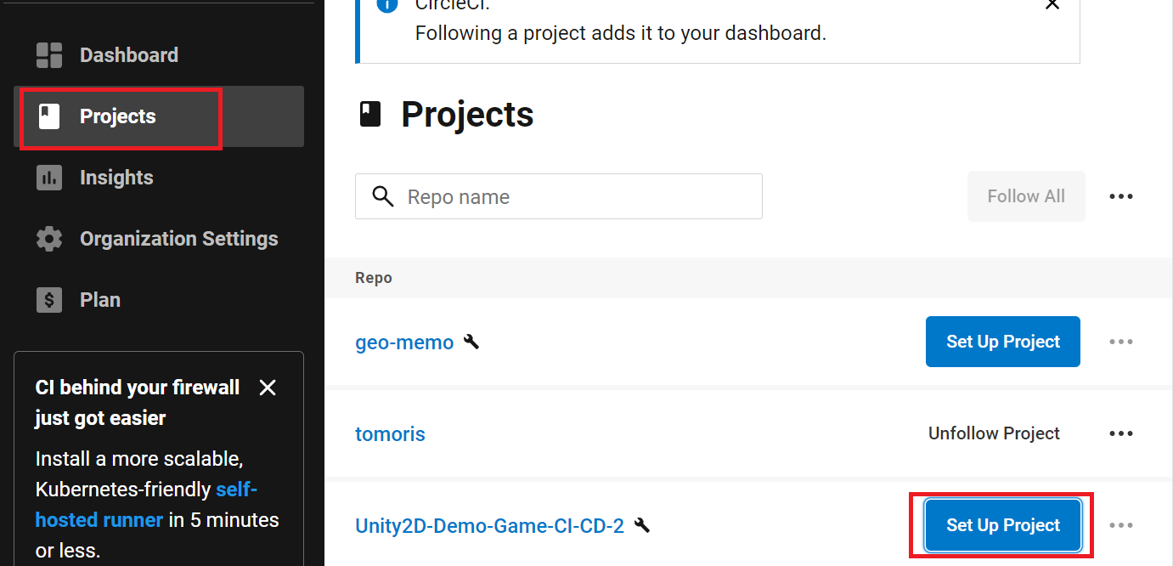Open the overflow menu next to Follow All

tap(1121, 196)
